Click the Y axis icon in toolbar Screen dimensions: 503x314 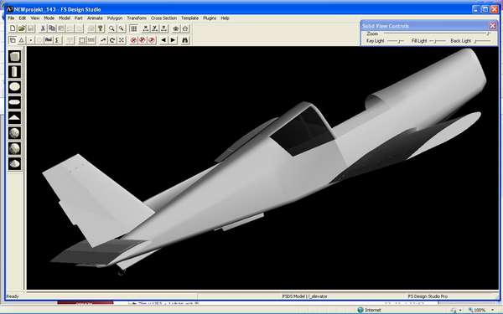[154, 28]
